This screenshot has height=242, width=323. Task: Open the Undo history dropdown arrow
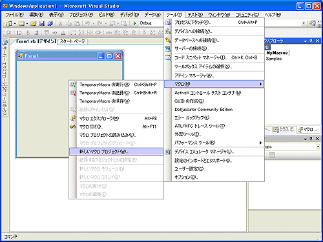pos(94,23)
